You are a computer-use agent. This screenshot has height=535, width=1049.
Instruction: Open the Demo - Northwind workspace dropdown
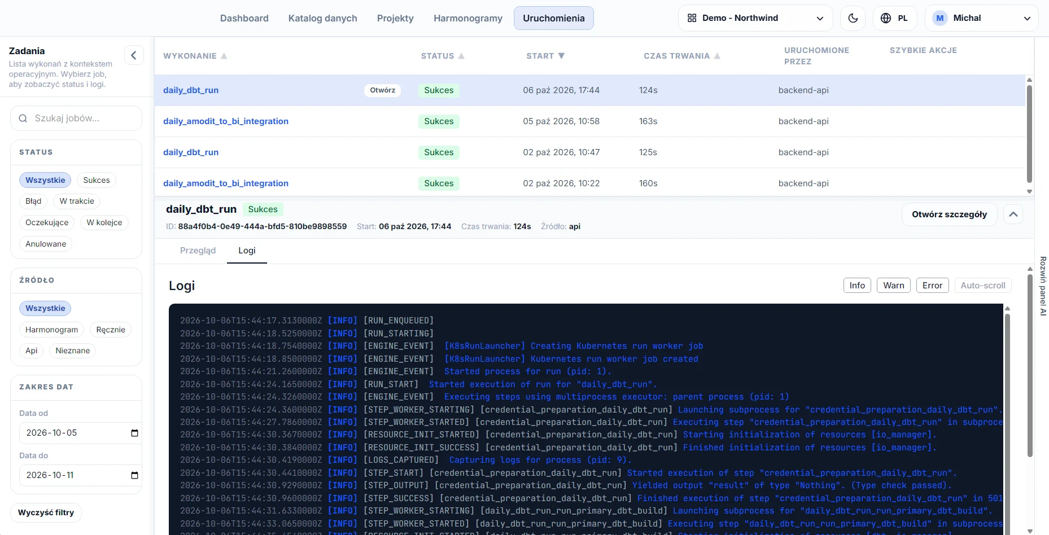click(x=755, y=18)
